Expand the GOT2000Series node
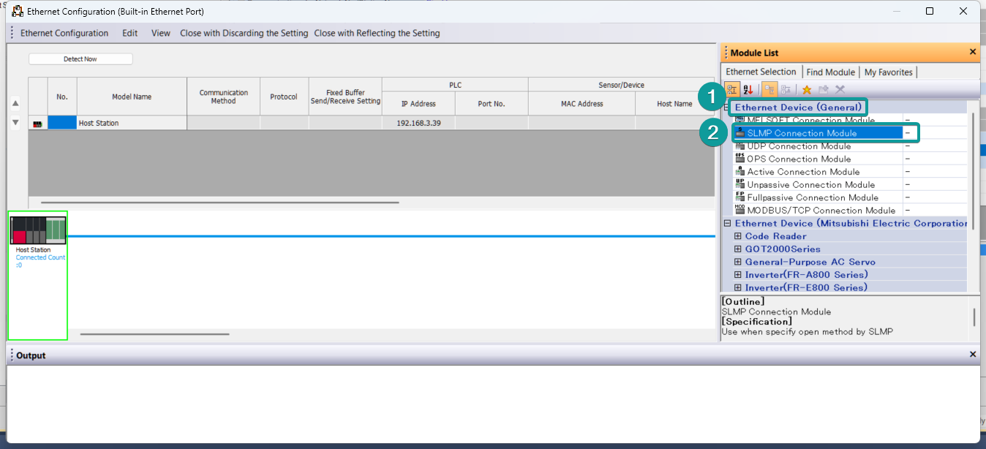This screenshot has width=986, height=449. [x=737, y=249]
